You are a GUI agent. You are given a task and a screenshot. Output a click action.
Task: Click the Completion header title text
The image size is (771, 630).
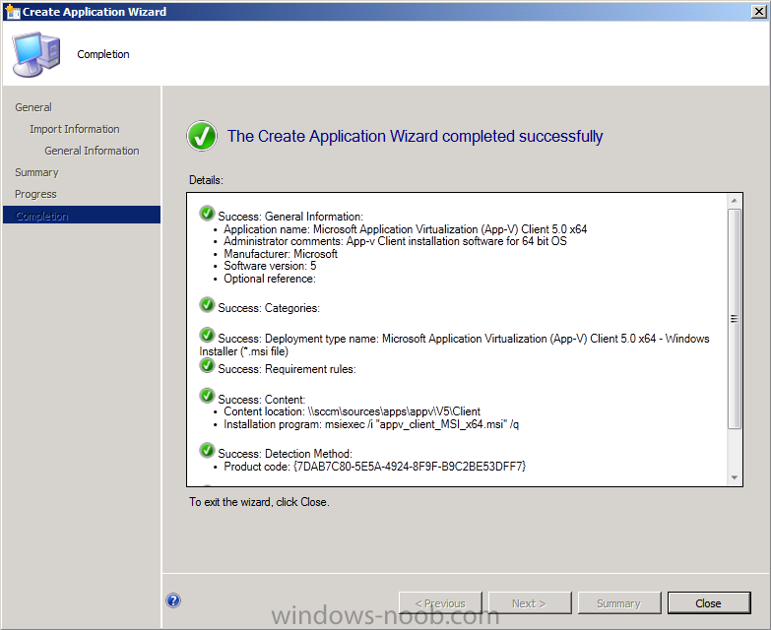[x=103, y=54]
